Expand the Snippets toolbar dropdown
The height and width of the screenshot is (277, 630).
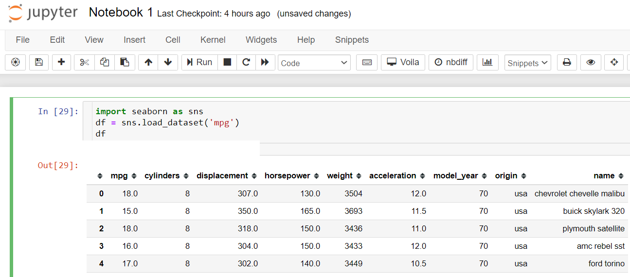528,63
